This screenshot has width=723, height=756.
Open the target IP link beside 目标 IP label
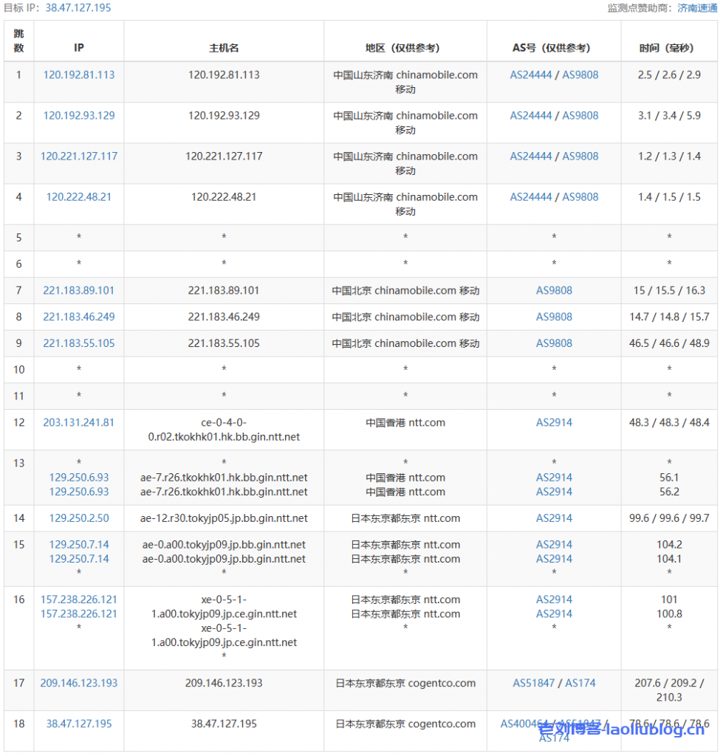tap(78, 7)
